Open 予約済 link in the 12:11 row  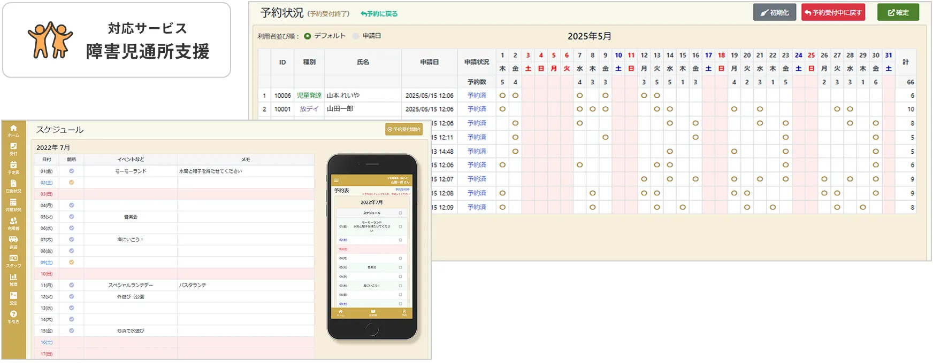click(477, 137)
